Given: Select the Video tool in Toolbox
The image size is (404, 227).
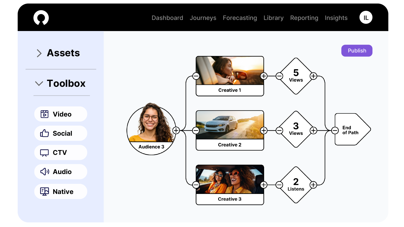Looking at the screenshot, I should 61,114.
